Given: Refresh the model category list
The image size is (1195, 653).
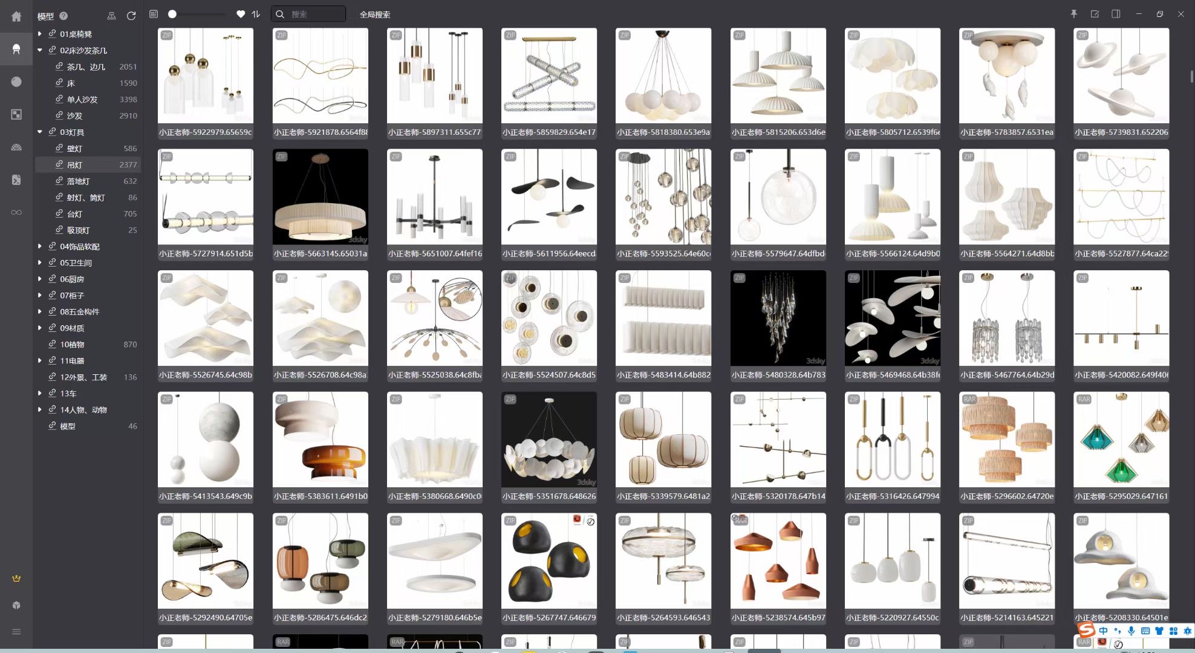Looking at the screenshot, I should click(131, 16).
